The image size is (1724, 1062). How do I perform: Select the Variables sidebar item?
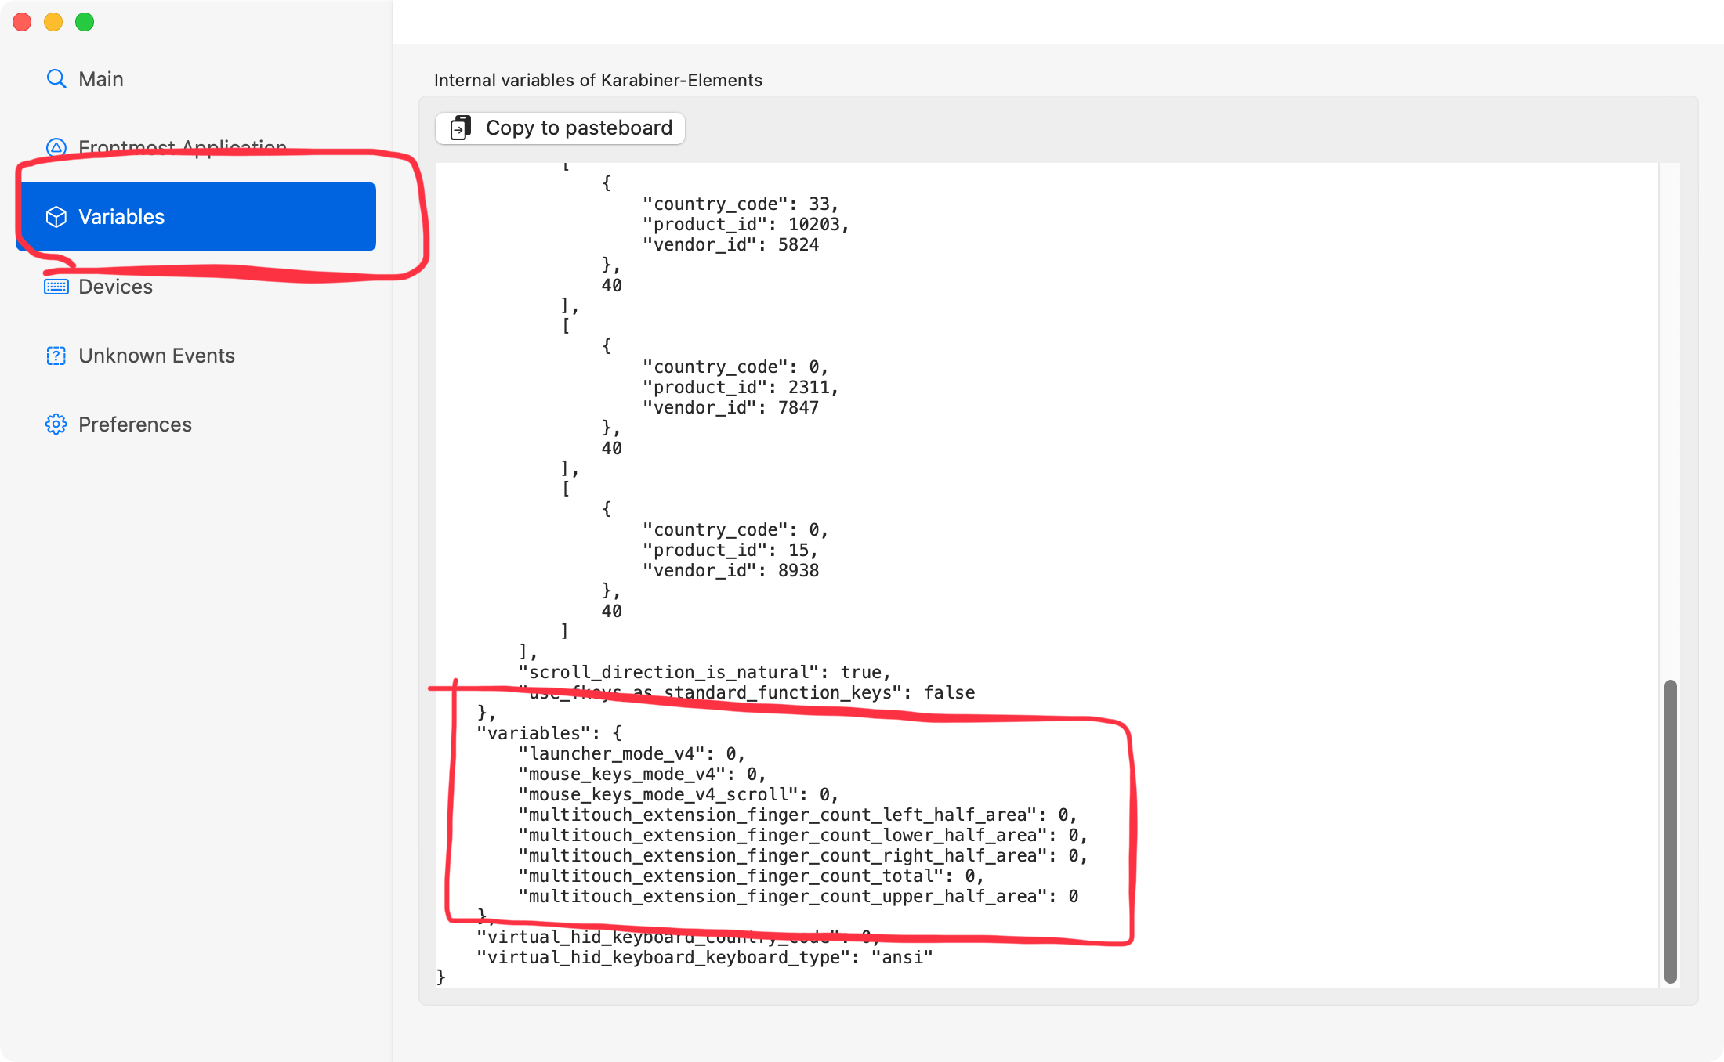pos(196,217)
